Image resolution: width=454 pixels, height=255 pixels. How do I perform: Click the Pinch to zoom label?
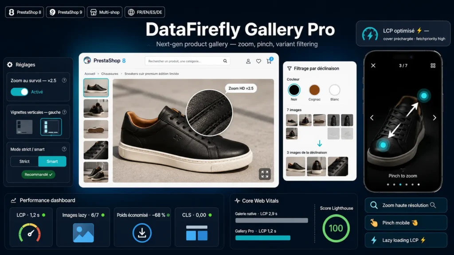pyautogui.click(x=403, y=176)
